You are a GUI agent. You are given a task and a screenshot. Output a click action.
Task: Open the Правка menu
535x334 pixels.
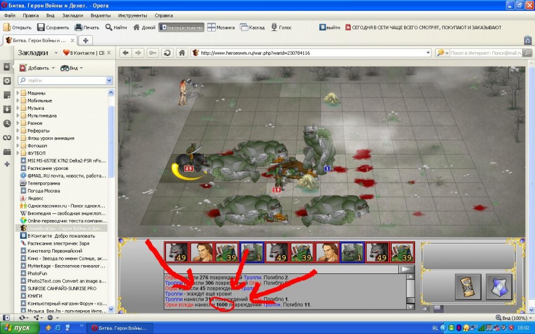pos(31,15)
